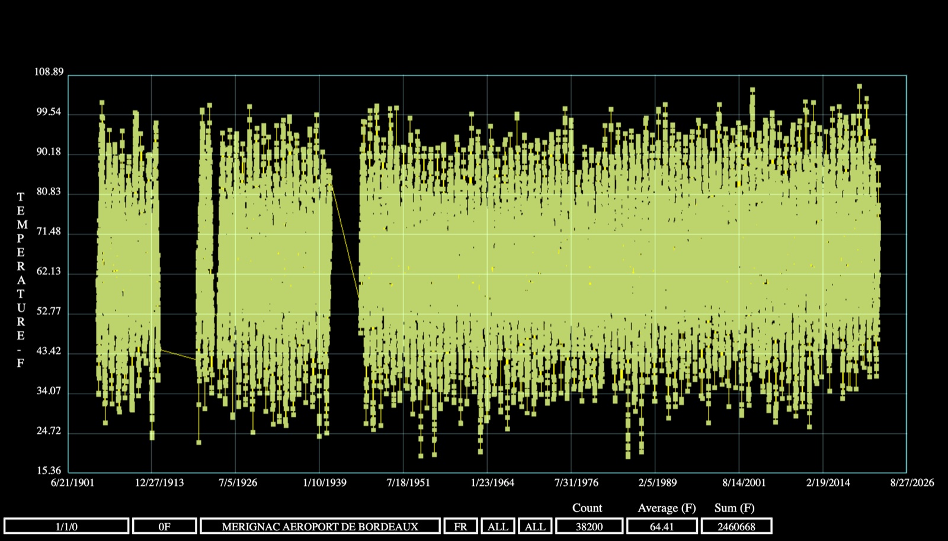Select the first ALL filter box

tap(498, 526)
